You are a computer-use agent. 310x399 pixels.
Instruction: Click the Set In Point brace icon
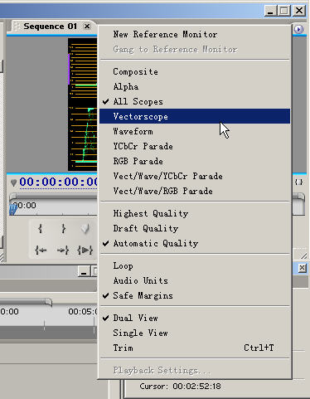coord(41,228)
